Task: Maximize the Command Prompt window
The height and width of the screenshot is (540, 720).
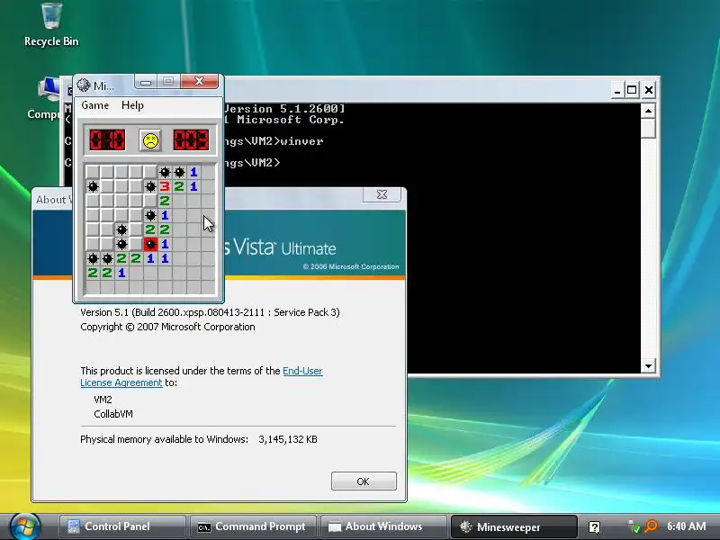Action: pyautogui.click(x=632, y=90)
